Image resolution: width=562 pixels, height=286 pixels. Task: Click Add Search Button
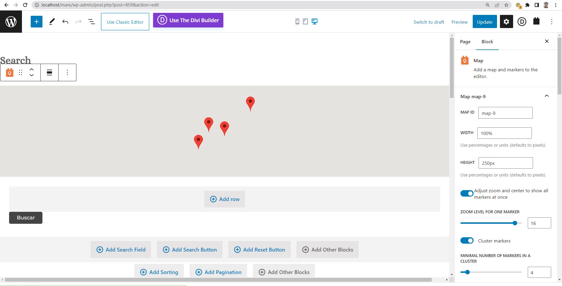click(189, 249)
